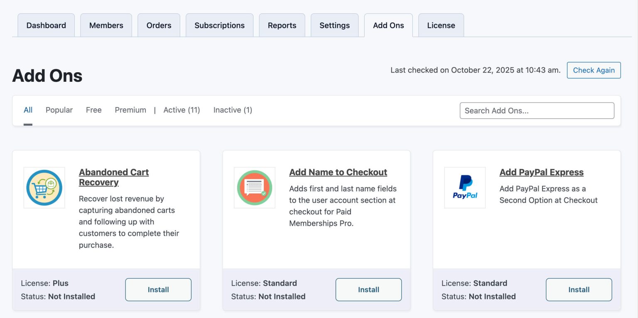The height and width of the screenshot is (318, 638).
Task: Click the Abandoned Cart Recovery shopping cart icon
Action: [x=44, y=188]
